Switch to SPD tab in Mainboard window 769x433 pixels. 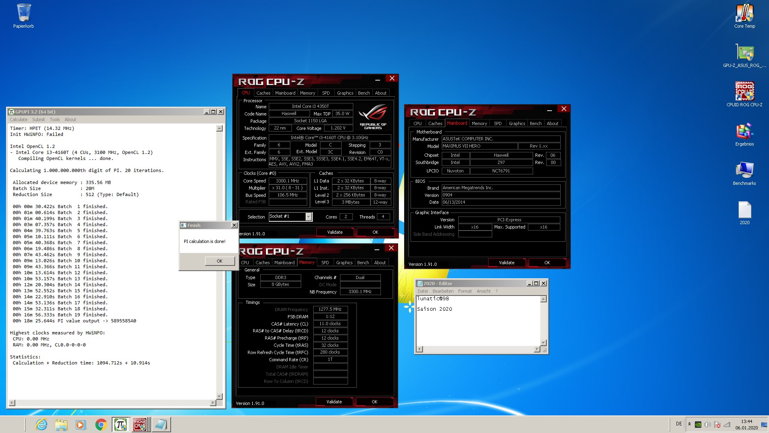tap(497, 123)
